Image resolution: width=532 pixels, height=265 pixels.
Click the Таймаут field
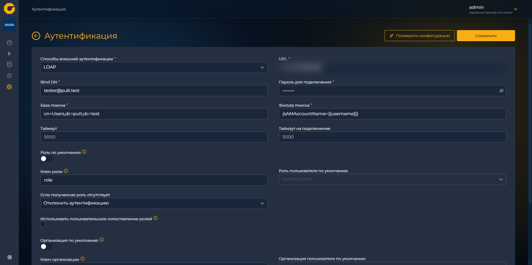[154, 137]
